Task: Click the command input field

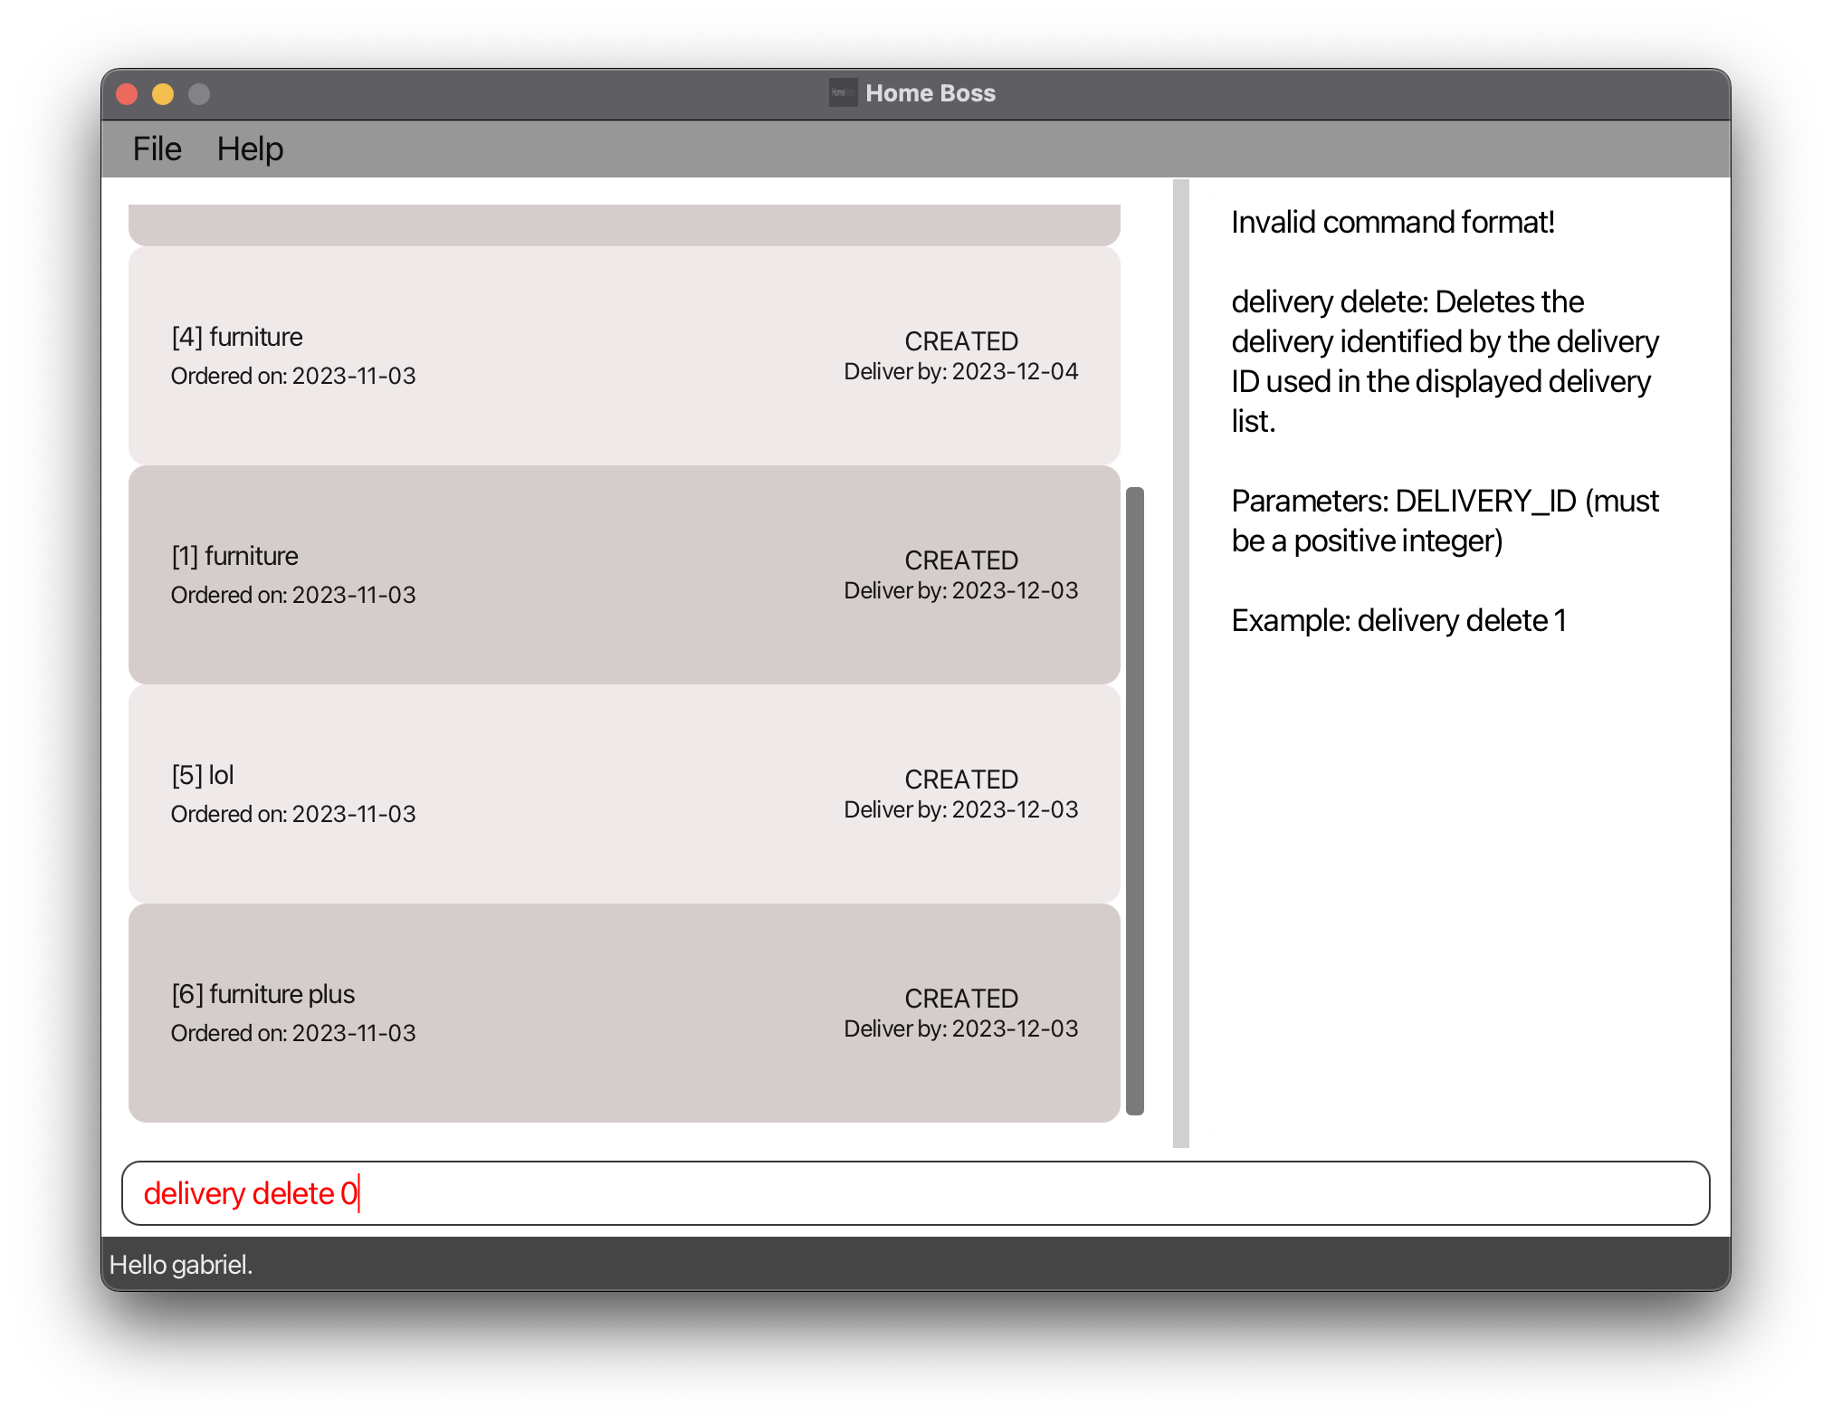Action: (914, 1193)
